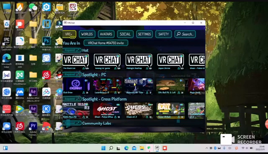Open Club Orion world thumbnail

tap(76, 86)
